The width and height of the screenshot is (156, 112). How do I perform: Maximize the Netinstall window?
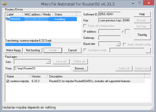pyautogui.click(x=140, y=3)
